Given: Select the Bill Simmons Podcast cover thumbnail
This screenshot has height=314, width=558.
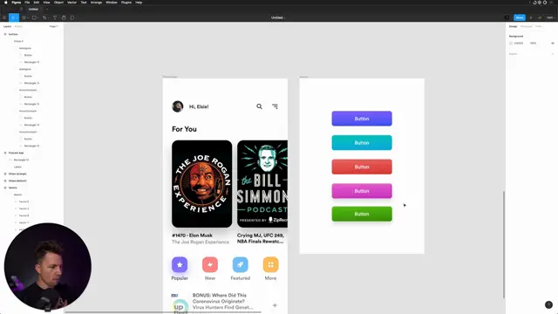Looking at the screenshot, I should pyautogui.click(x=262, y=184).
